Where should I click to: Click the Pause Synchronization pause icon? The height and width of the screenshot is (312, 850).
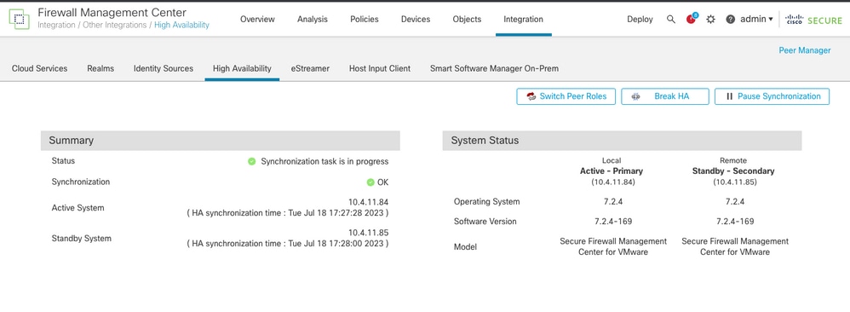729,96
